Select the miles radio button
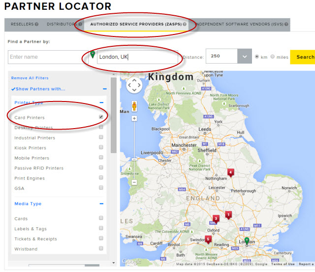Image resolution: width=315 pixels, height=272 pixels. click(272, 57)
